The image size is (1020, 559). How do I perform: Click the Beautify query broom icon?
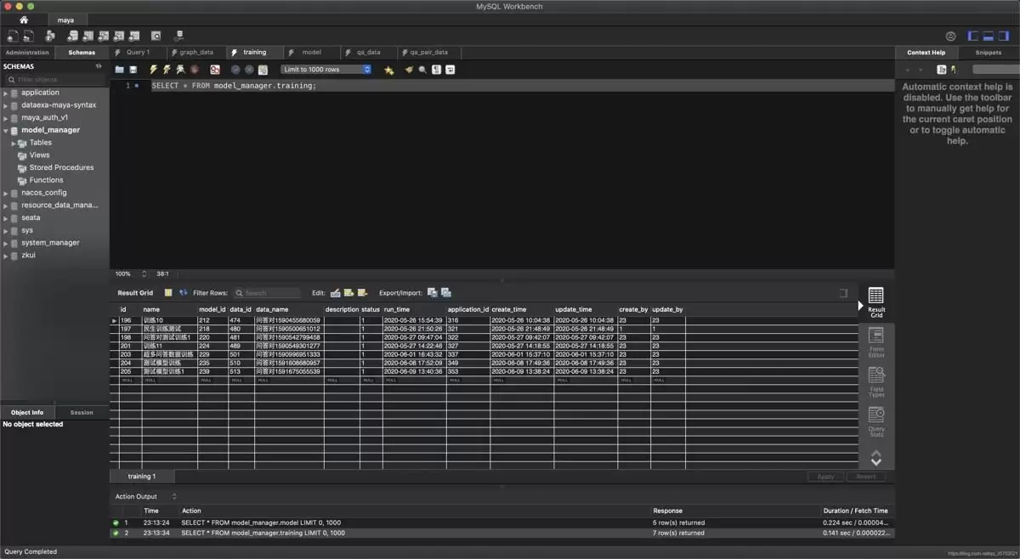pyautogui.click(x=409, y=70)
